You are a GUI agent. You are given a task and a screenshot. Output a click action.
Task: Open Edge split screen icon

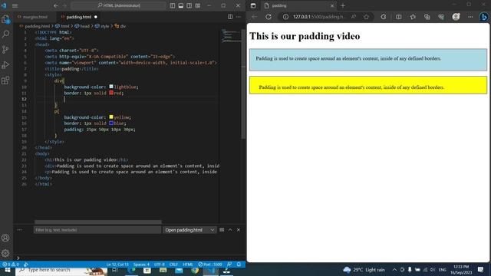(x=398, y=17)
